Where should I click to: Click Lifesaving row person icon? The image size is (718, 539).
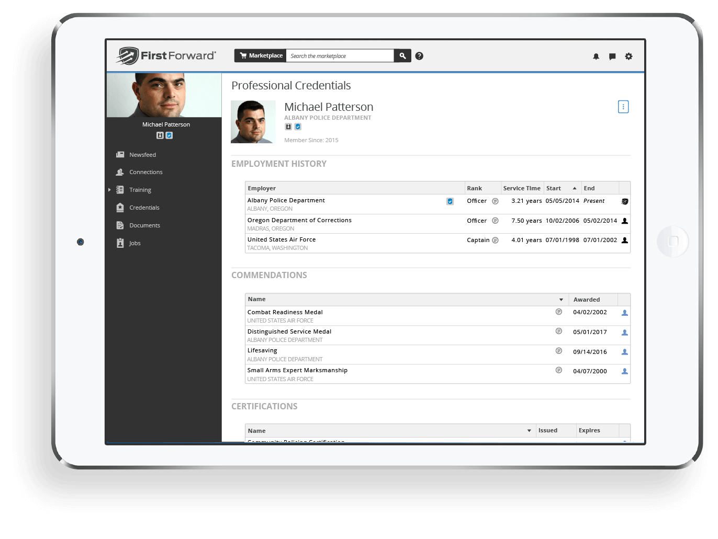[625, 352]
